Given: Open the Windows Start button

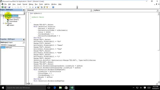Looking at the screenshot, I should [x=3, y=88].
